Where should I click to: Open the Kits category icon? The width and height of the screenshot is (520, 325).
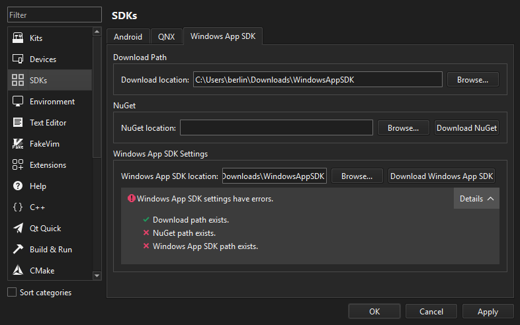pyautogui.click(x=18, y=38)
